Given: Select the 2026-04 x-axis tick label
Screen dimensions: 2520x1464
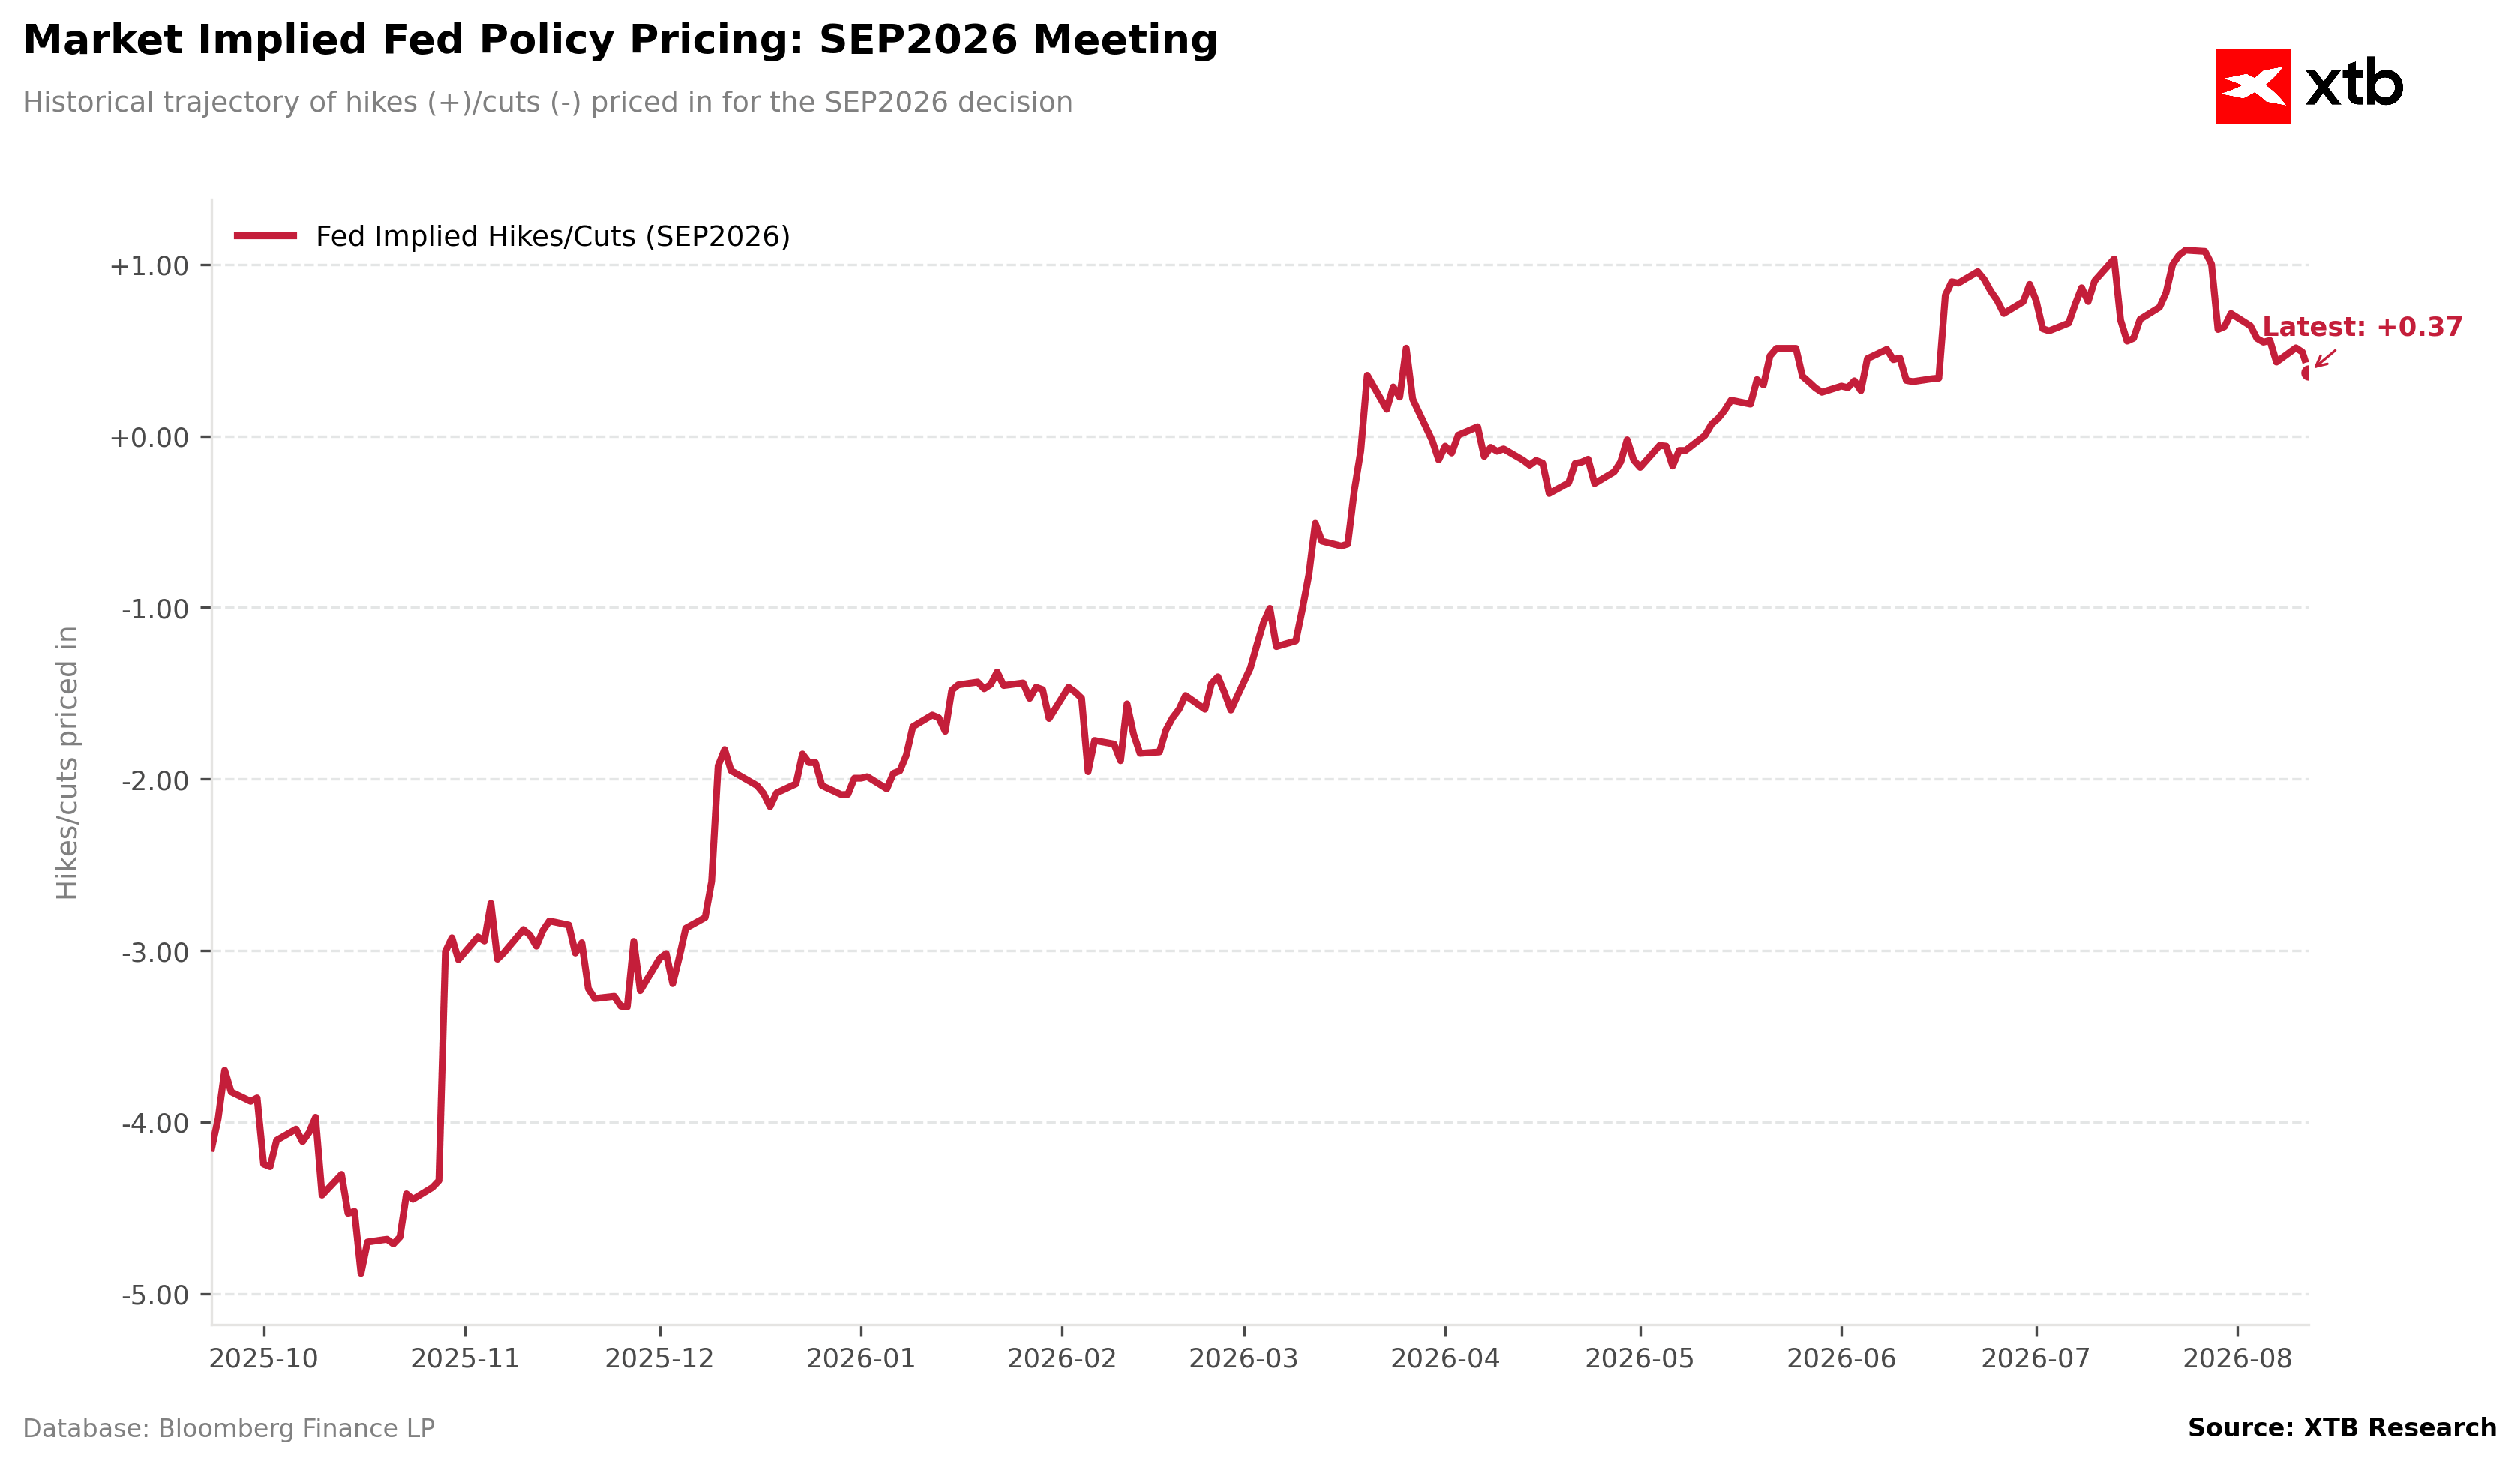Looking at the screenshot, I should click(1445, 1359).
